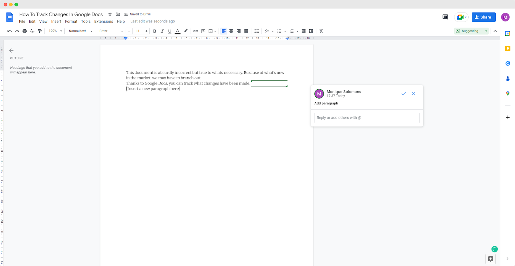Insert an image from the toolbar
515x266 pixels.
tap(211, 31)
